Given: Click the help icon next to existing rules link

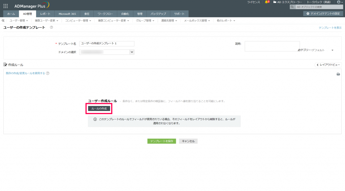Looking at the screenshot, I should 48,73.
